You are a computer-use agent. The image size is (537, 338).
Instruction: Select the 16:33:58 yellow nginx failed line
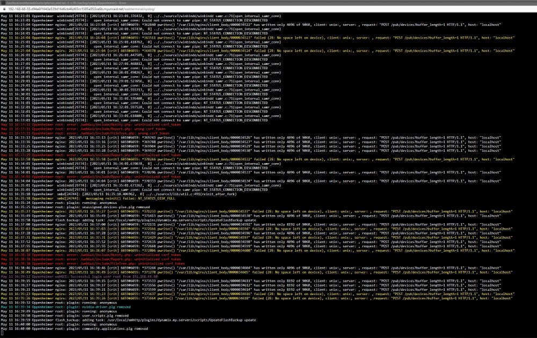tap(258, 159)
